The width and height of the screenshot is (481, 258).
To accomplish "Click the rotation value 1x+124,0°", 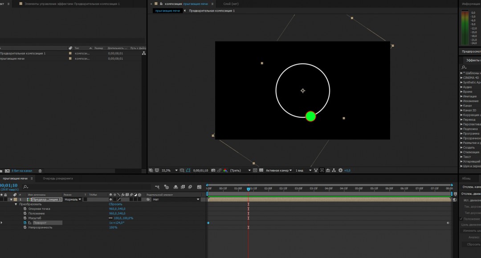I will (117, 223).
